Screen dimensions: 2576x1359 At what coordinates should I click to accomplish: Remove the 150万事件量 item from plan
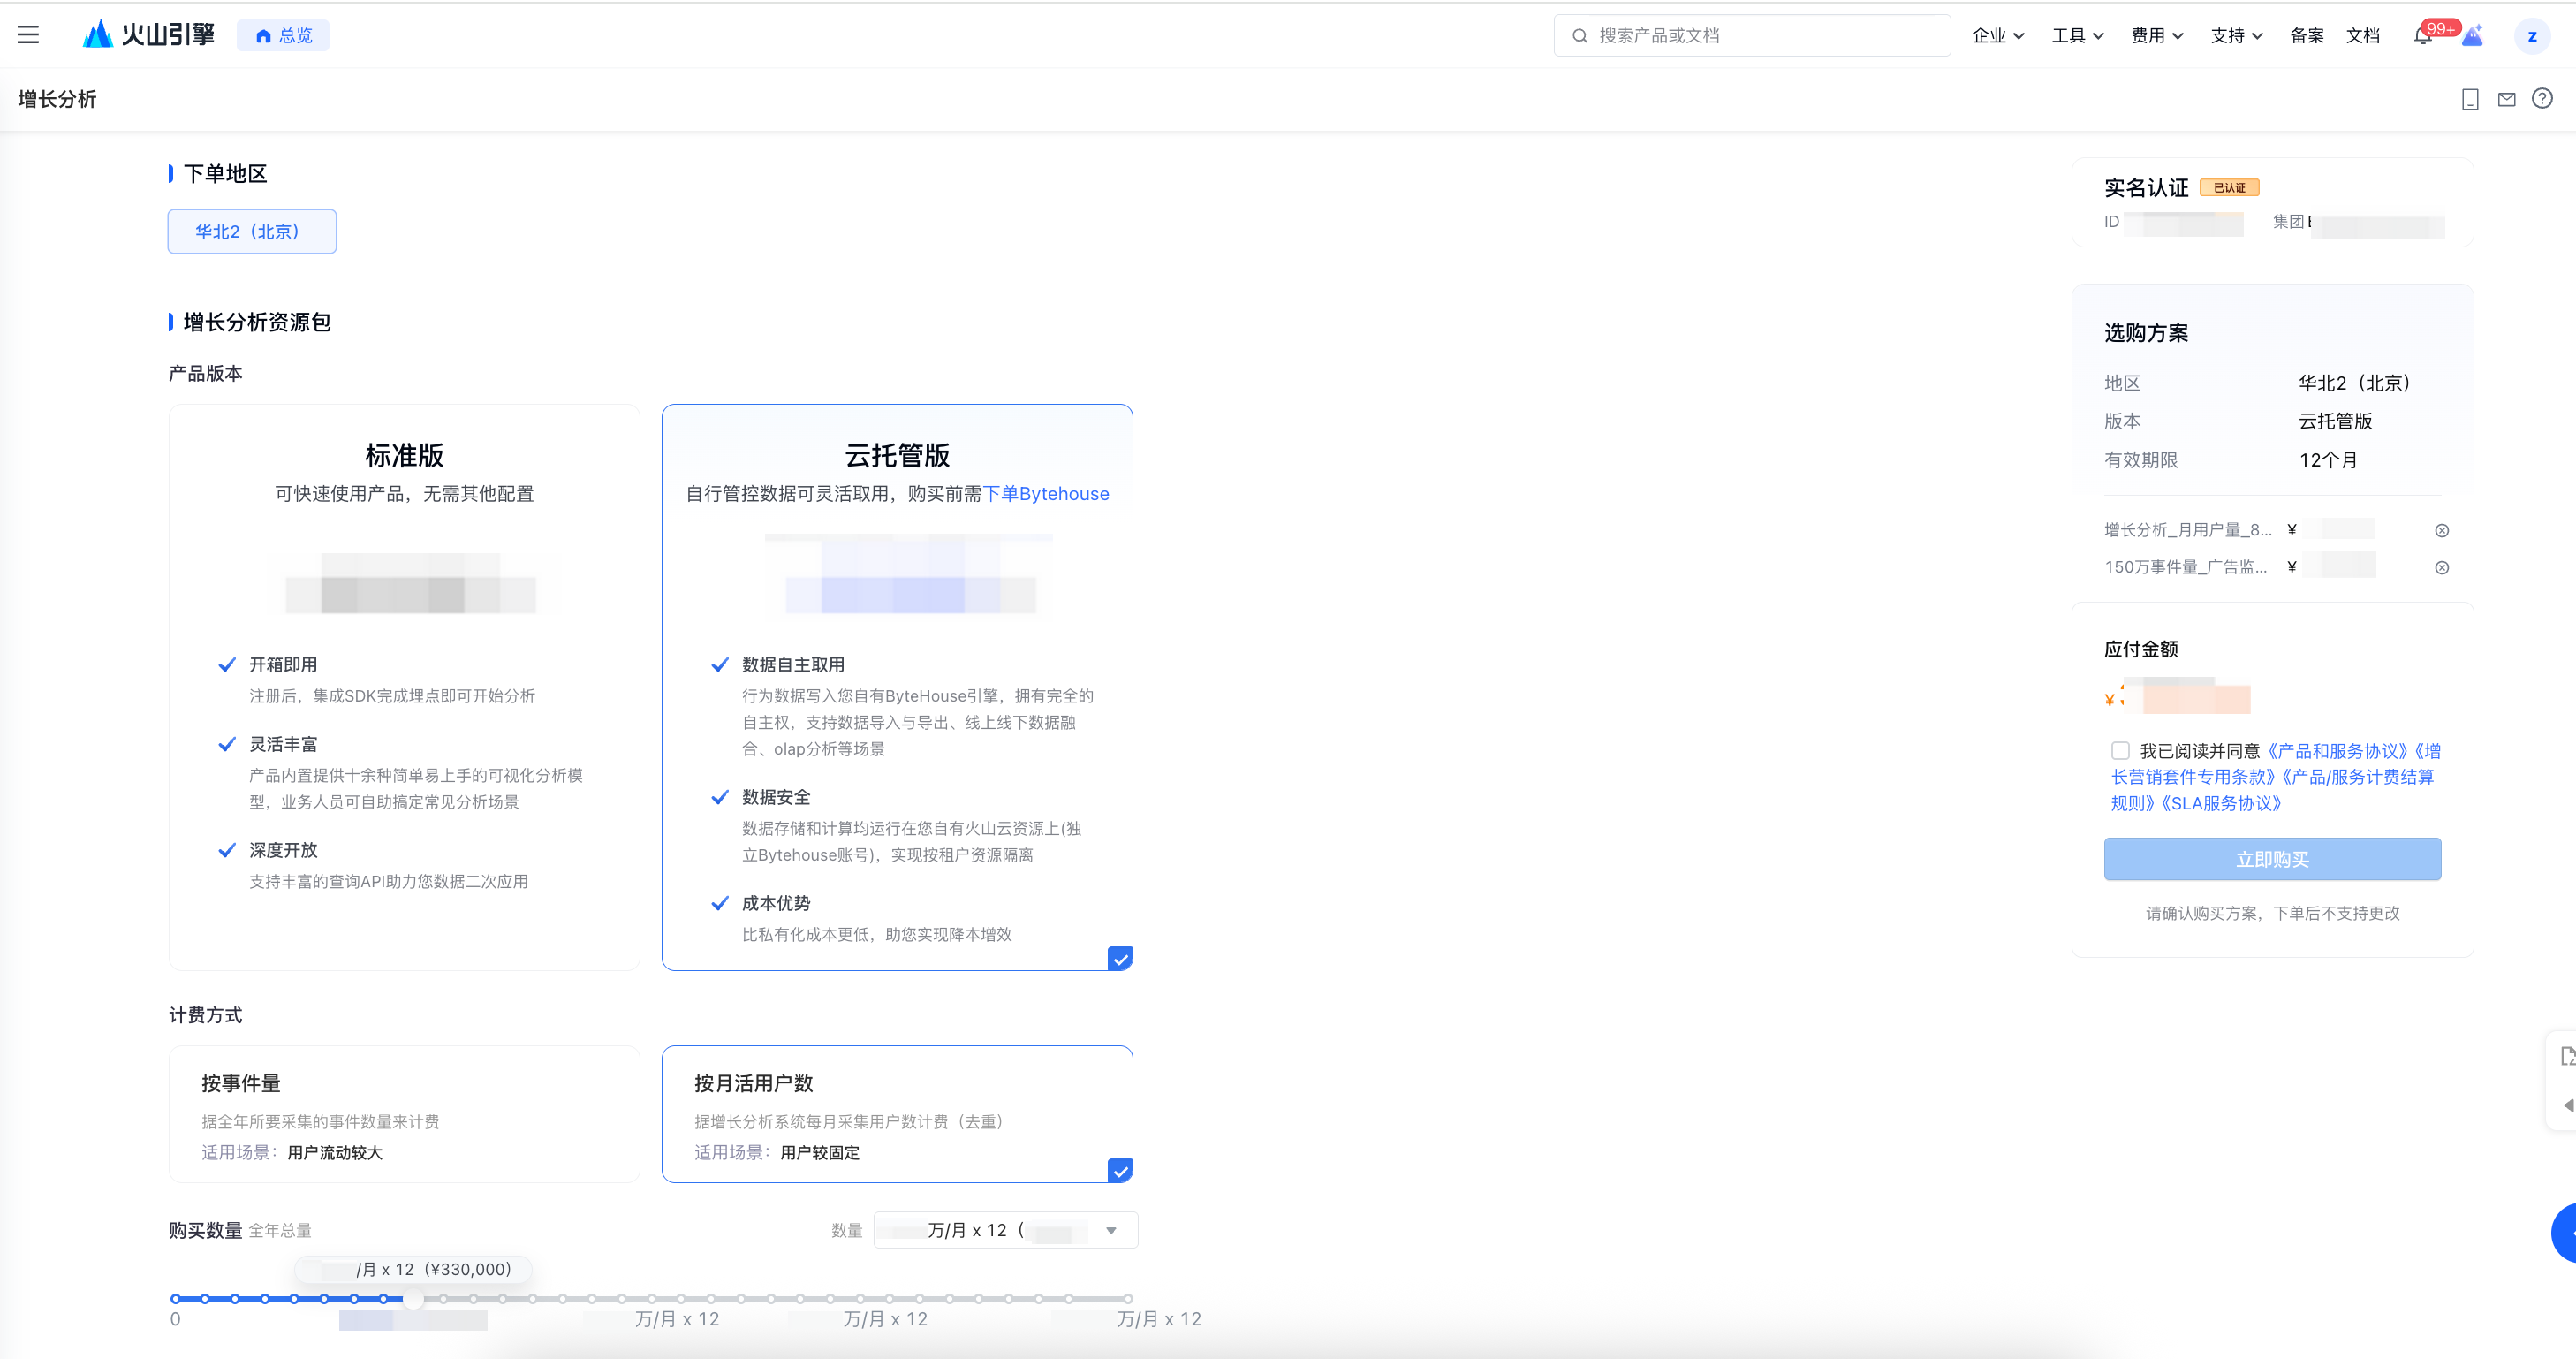click(2441, 568)
